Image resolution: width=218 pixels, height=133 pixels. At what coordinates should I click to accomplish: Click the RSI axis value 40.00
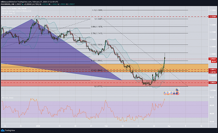[212, 114]
